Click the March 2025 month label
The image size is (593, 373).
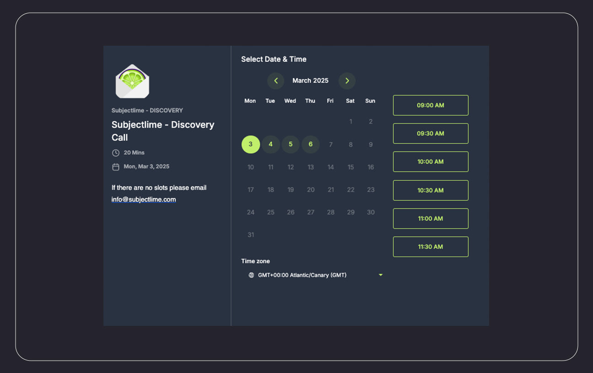coord(310,81)
